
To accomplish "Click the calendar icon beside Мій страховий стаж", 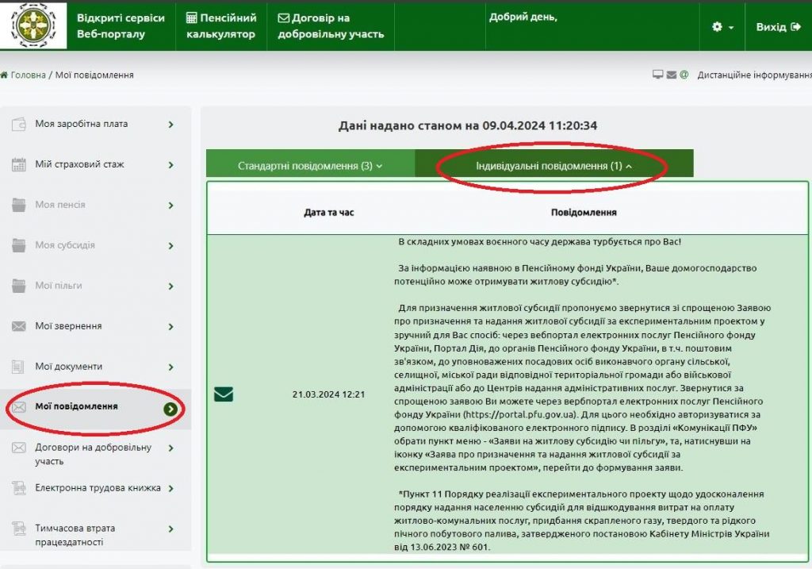I will pyautogui.click(x=18, y=165).
